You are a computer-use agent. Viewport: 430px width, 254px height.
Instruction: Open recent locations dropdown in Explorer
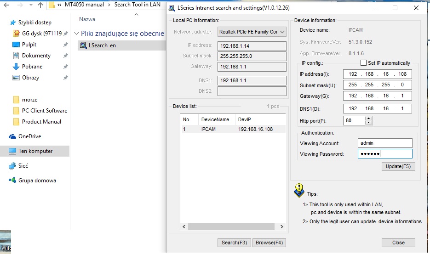31,5
